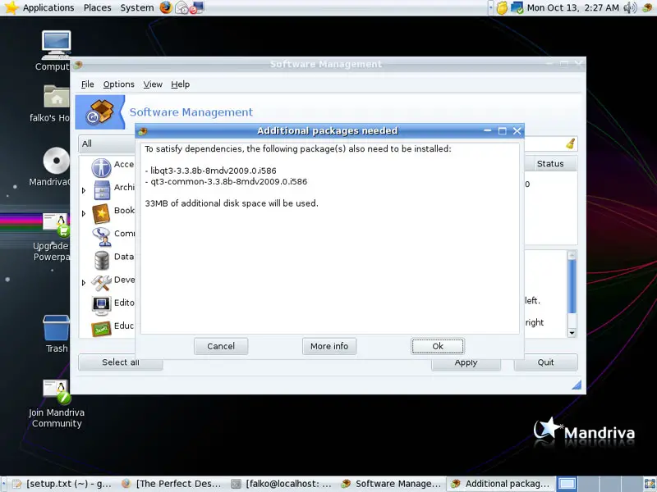Click the qt3-common-3.3.8b-8mdv2009.0.i586 package line
This screenshot has width=657, height=492.
click(227, 181)
